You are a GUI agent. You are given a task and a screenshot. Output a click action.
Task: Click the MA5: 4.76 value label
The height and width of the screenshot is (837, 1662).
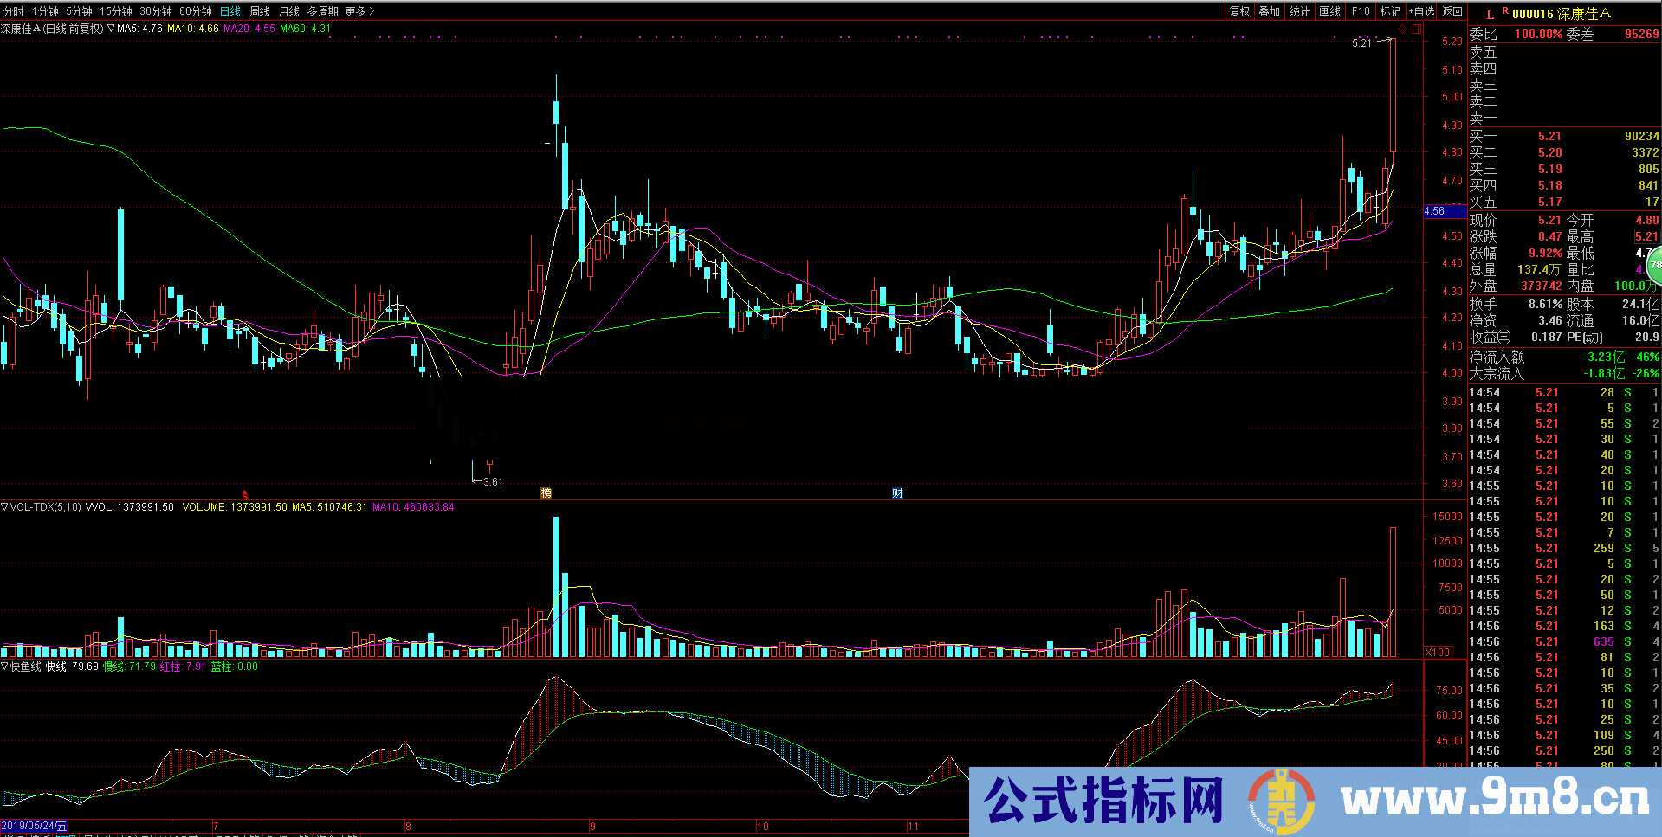pos(139,29)
